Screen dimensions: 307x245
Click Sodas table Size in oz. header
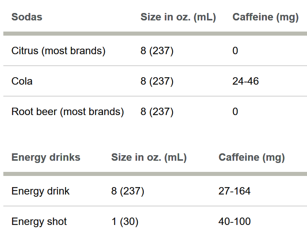click(178, 17)
